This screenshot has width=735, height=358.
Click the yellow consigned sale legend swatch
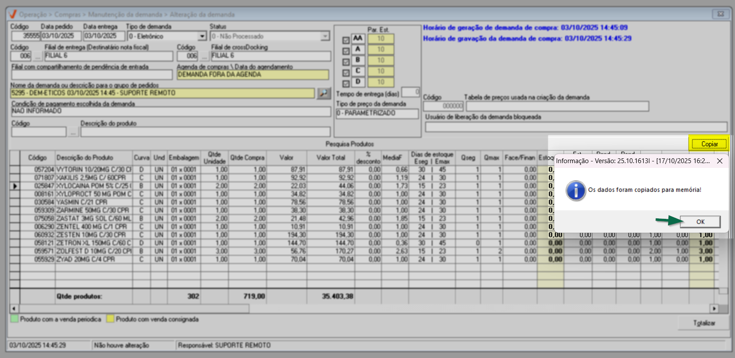[111, 319]
